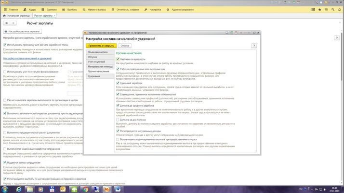Screen dimensions: 344x193
Task: Toggle Сдельный заработок checkbox
Action: tap(118, 83)
